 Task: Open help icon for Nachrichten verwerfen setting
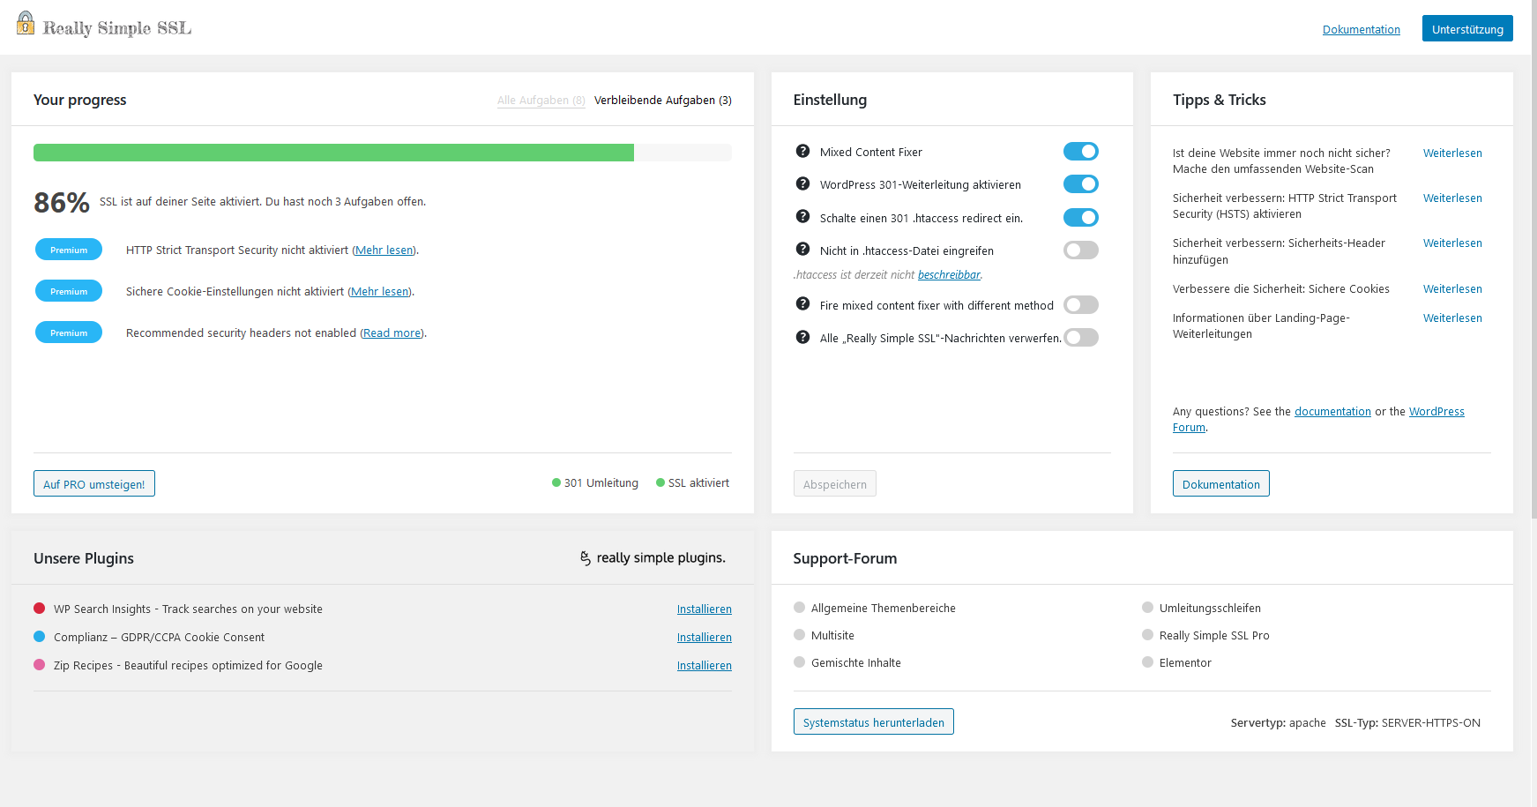(802, 336)
